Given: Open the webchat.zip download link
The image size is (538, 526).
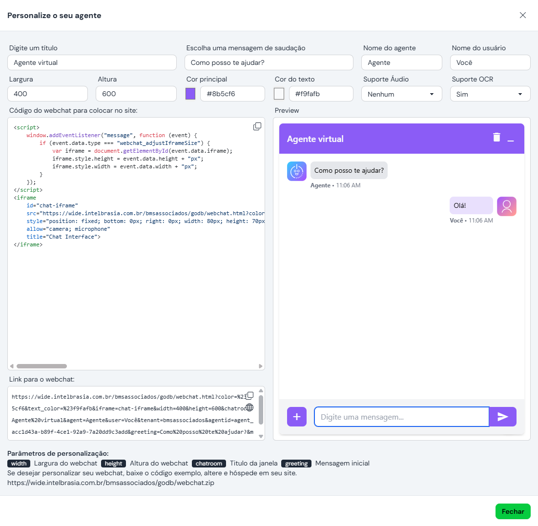Looking at the screenshot, I should [x=111, y=483].
